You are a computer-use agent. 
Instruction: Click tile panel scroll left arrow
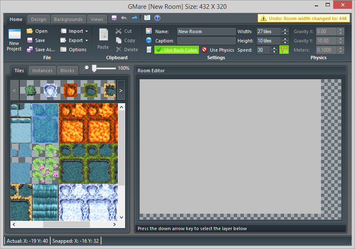click(x=14, y=224)
